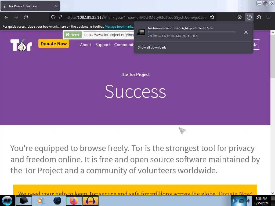275x206 pixels.
Task: Show all downloads
Action: click(x=152, y=47)
